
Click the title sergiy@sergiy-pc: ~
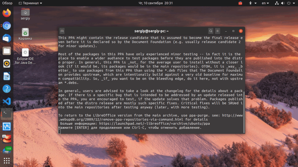click(151, 31)
